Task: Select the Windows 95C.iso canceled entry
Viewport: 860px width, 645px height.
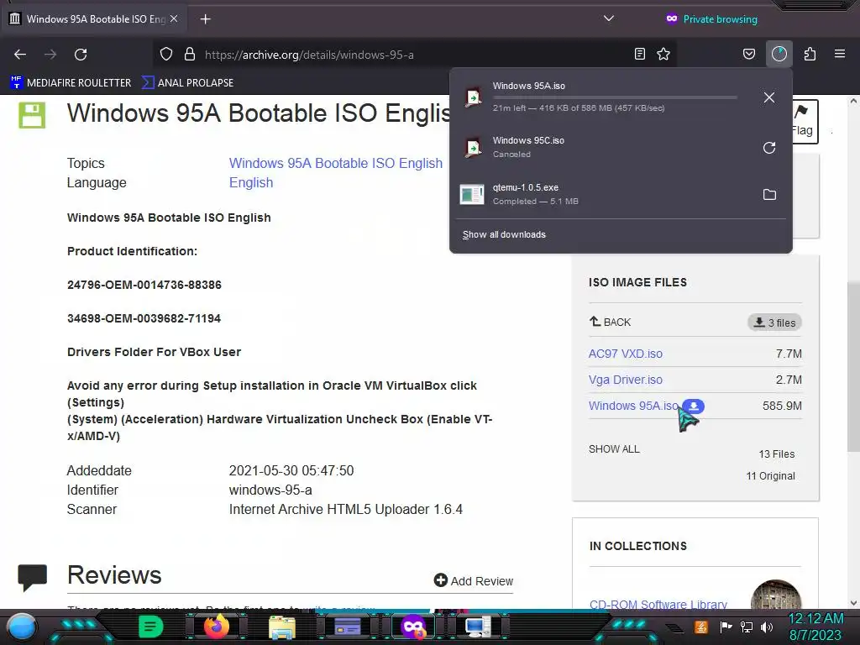Action: pyautogui.click(x=603, y=148)
